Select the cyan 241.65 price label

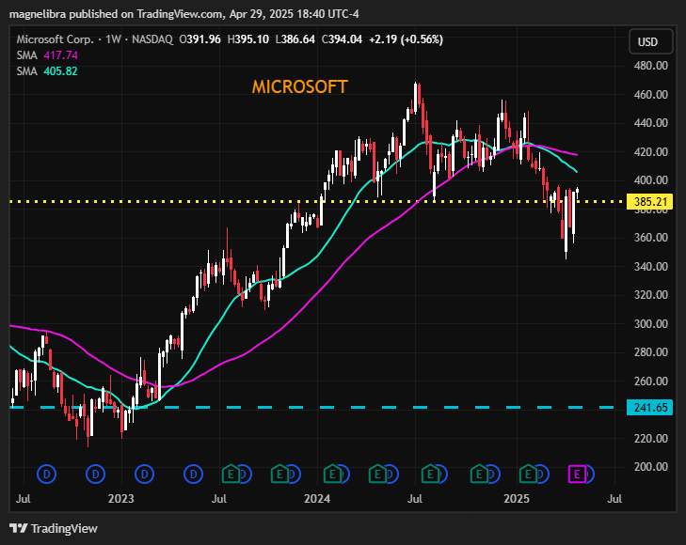click(649, 407)
